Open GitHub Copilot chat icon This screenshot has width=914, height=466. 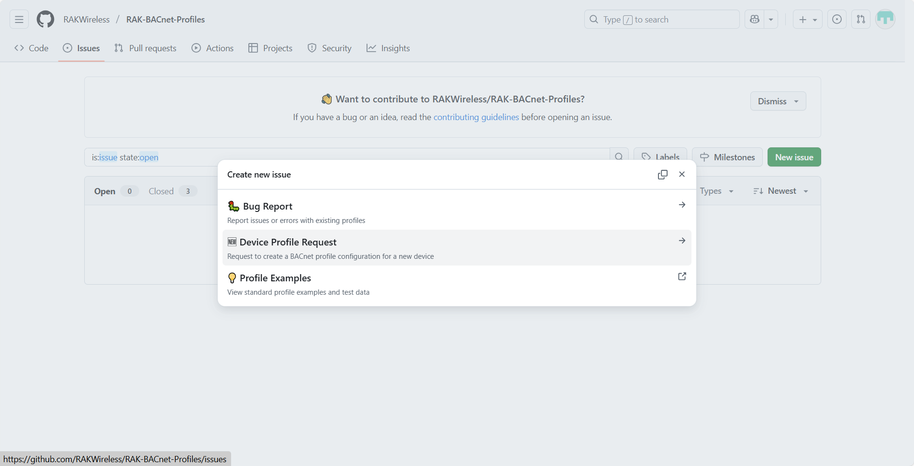pos(755,19)
